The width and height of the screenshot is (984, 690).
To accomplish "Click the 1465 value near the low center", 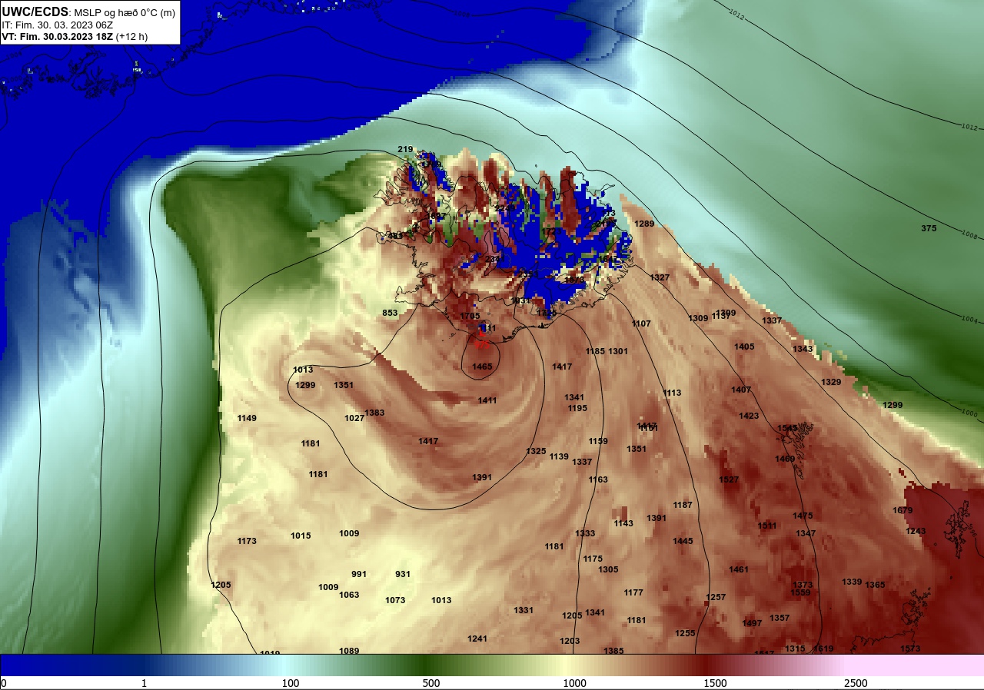I will (x=482, y=367).
